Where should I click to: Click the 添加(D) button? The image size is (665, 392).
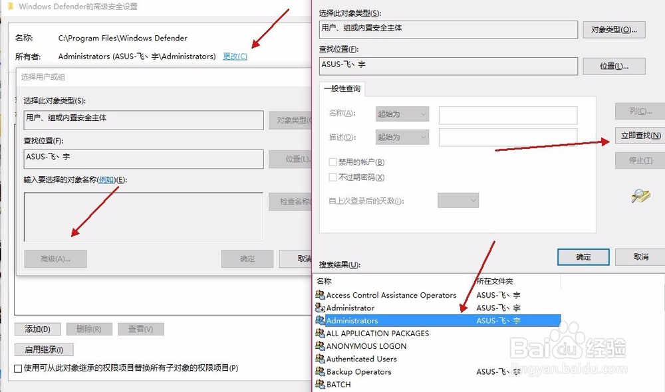(x=38, y=329)
